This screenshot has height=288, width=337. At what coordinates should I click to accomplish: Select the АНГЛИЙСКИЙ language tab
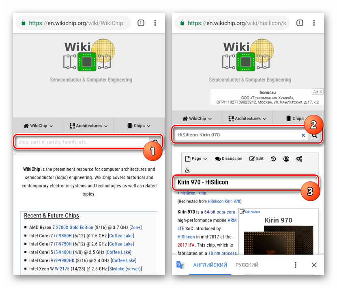[x=210, y=265]
